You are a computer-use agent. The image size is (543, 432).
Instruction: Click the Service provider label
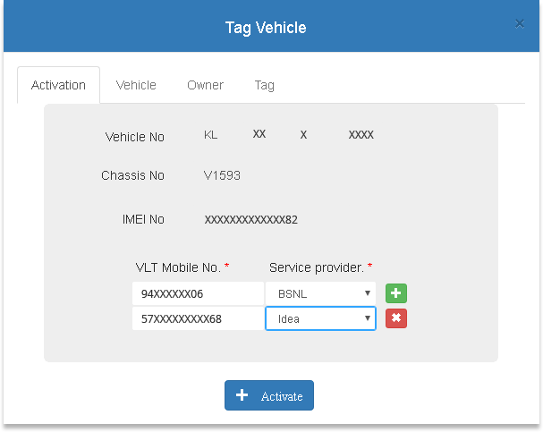317,267
